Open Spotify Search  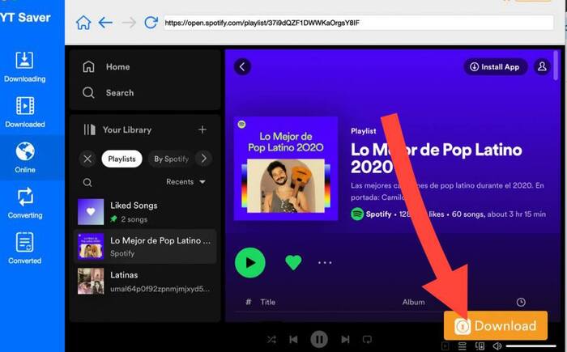pos(108,93)
